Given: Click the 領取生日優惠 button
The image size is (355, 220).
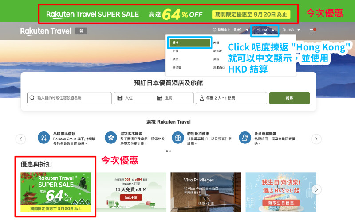Looking at the screenshot, I should (281, 203).
